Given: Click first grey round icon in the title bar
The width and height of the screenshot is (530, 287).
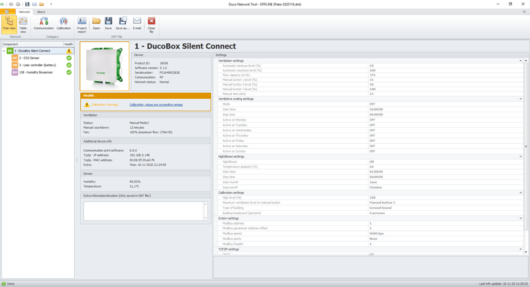Looking at the screenshot, I should pyautogui.click(x=11, y=4).
